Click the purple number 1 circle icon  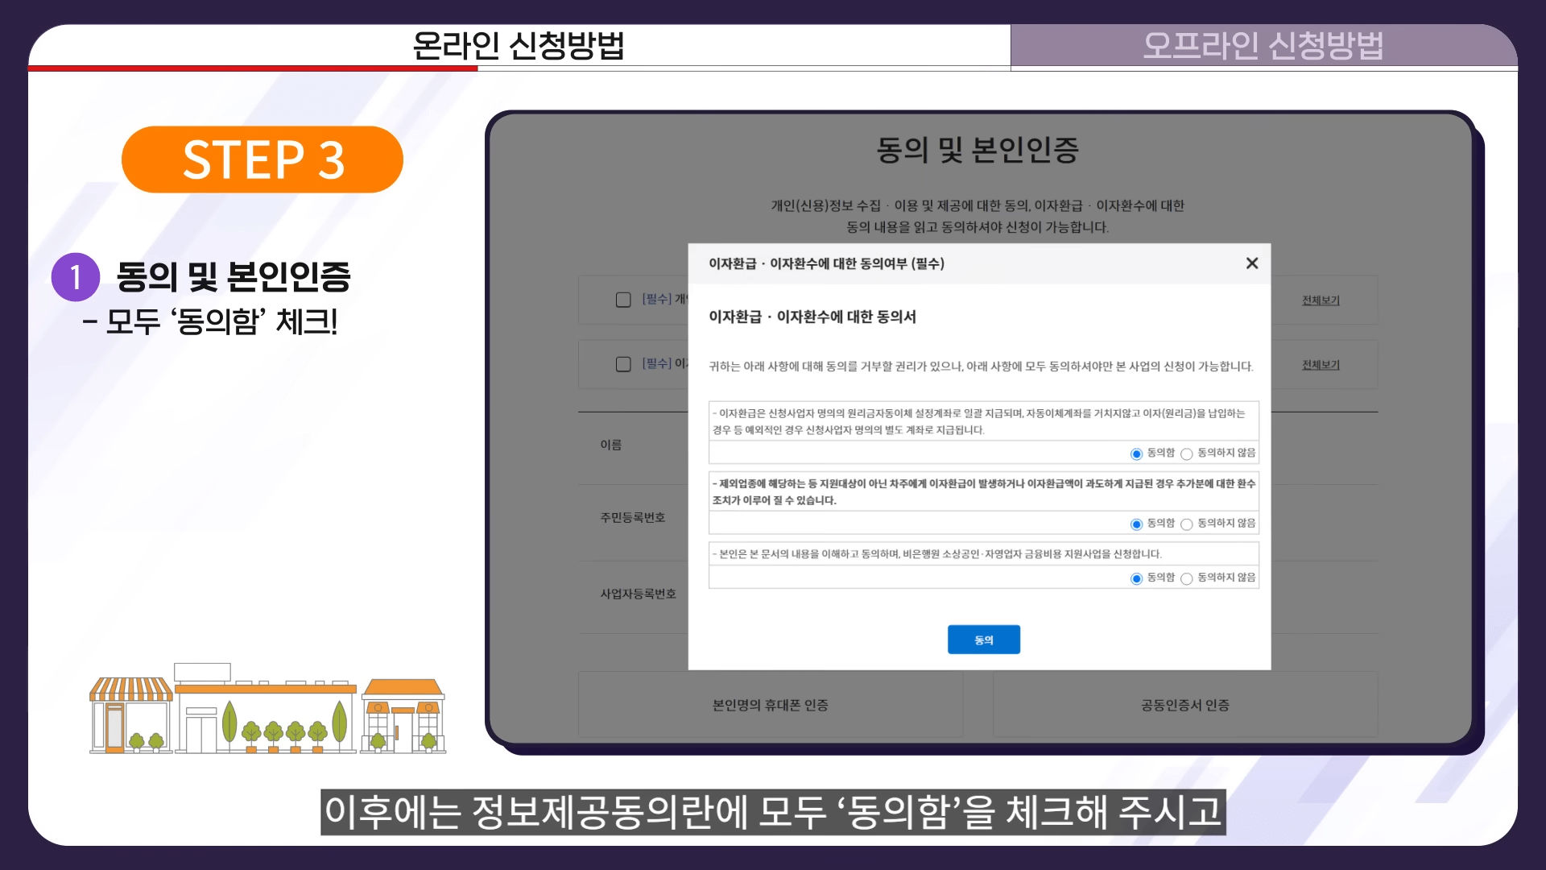(x=75, y=277)
